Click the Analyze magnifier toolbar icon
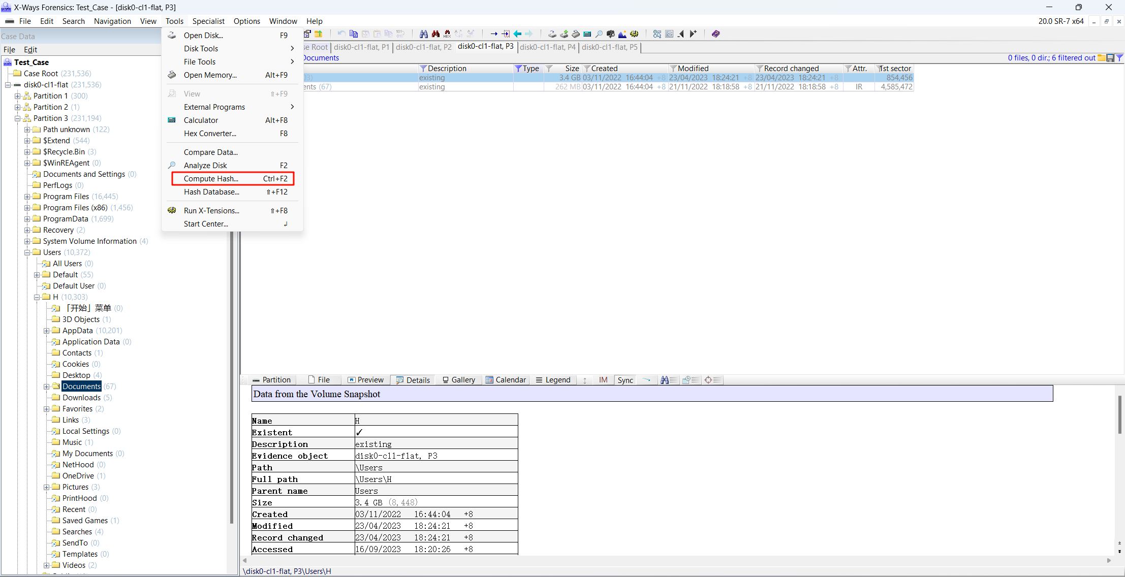 599,34
